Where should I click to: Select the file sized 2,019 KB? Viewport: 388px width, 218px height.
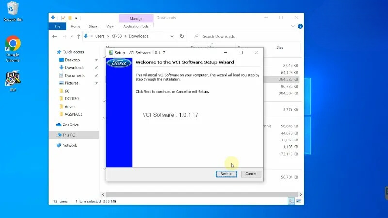pyautogui.click(x=290, y=65)
